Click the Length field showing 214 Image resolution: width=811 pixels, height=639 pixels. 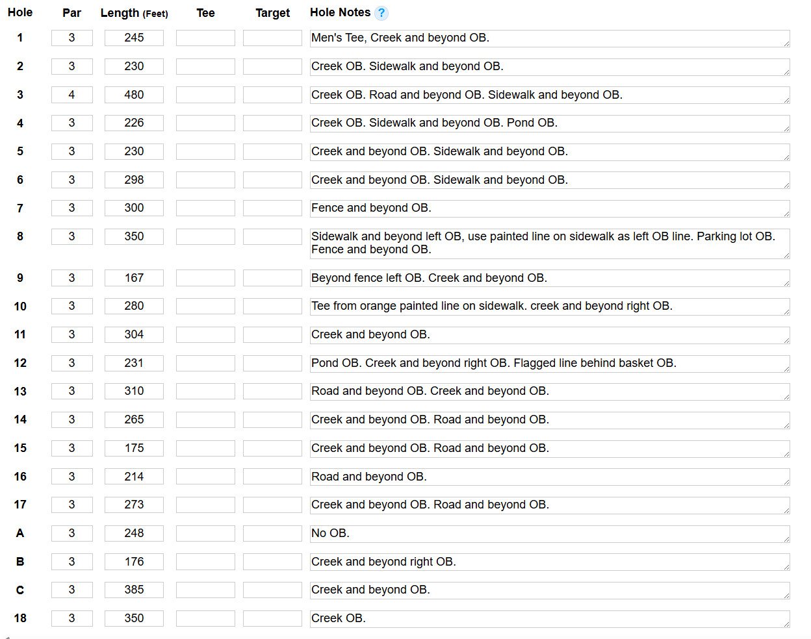pyautogui.click(x=134, y=477)
